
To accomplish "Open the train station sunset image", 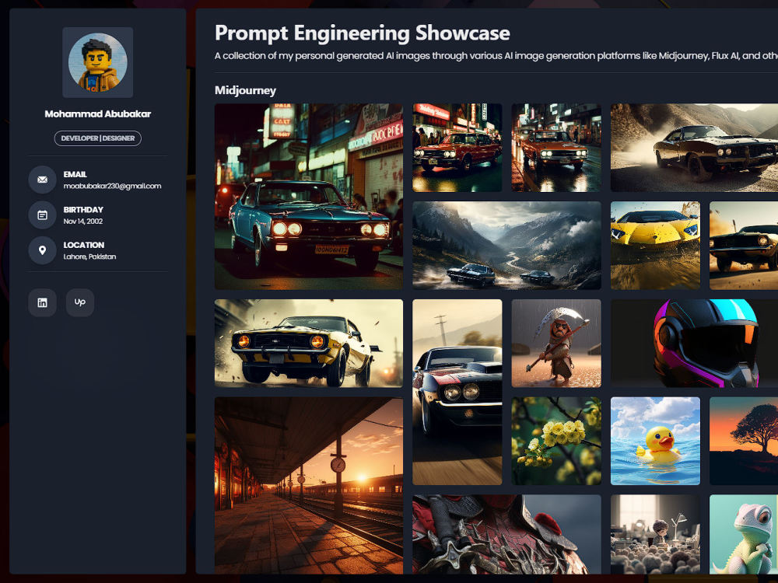I will 309,485.
